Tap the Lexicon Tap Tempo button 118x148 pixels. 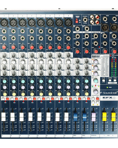[98, 102]
